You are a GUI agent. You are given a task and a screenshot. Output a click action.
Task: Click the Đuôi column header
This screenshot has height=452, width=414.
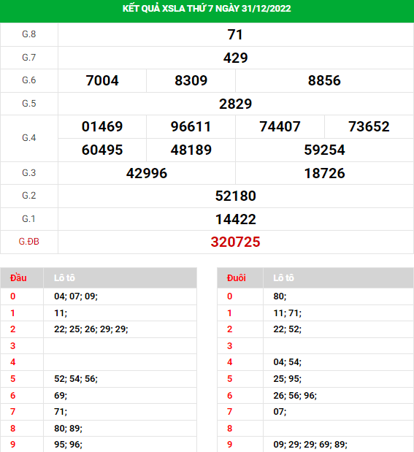pos(236,278)
